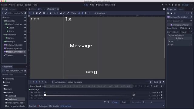Toggle visibility of the ScoreBox node

25,21
